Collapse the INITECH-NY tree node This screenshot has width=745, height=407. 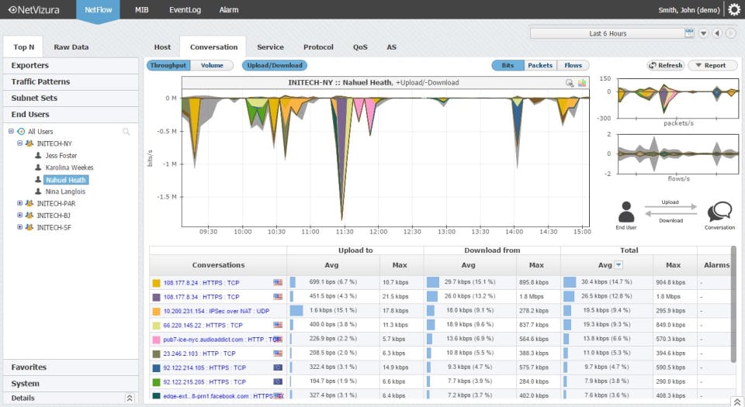tap(20, 143)
